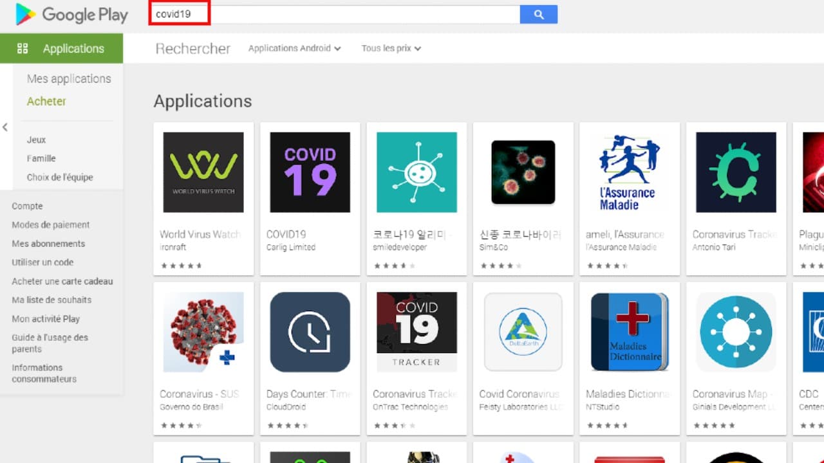This screenshot has width=824, height=463.
Task: Click the developer name Governo do Brasil
Action: [192, 407]
